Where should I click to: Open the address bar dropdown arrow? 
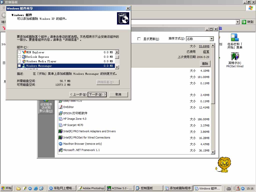point(238,22)
